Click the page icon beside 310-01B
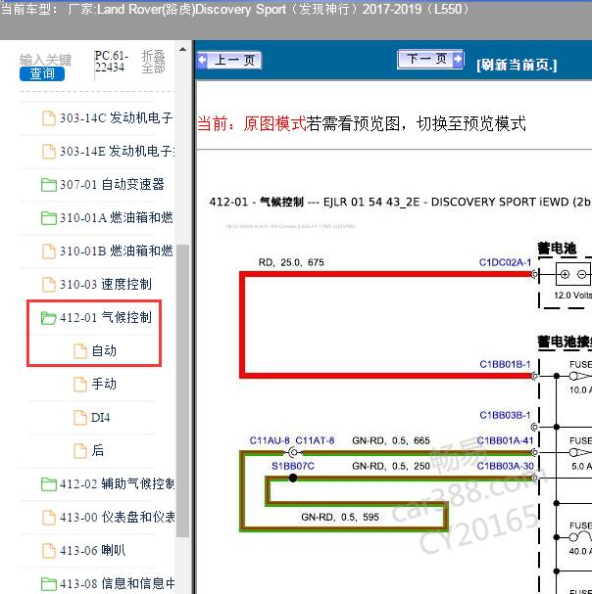The image size is (592, 594). 48,251
